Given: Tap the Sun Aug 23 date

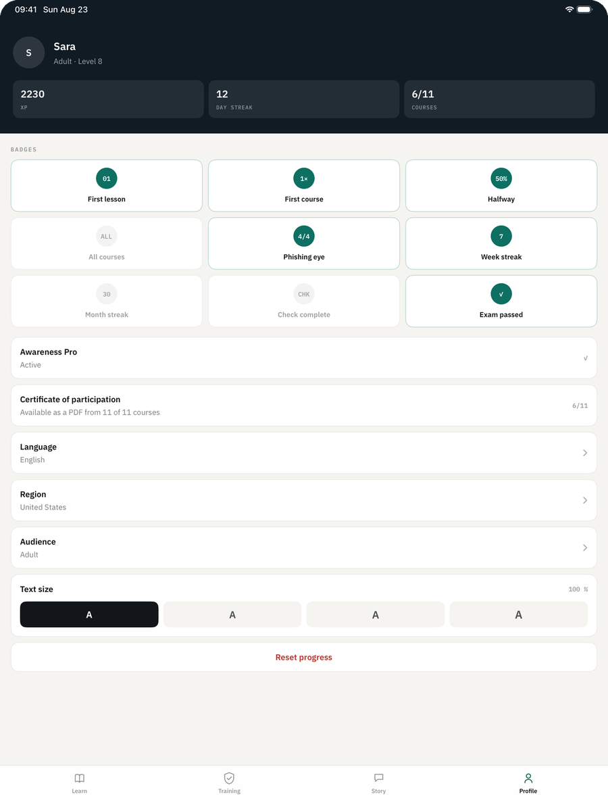Looking at the screenshot, I should point(66,9).
